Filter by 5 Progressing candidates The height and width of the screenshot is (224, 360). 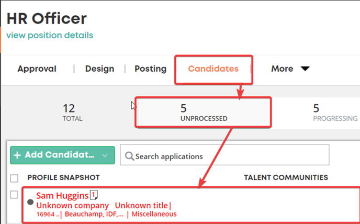(335, 113)
